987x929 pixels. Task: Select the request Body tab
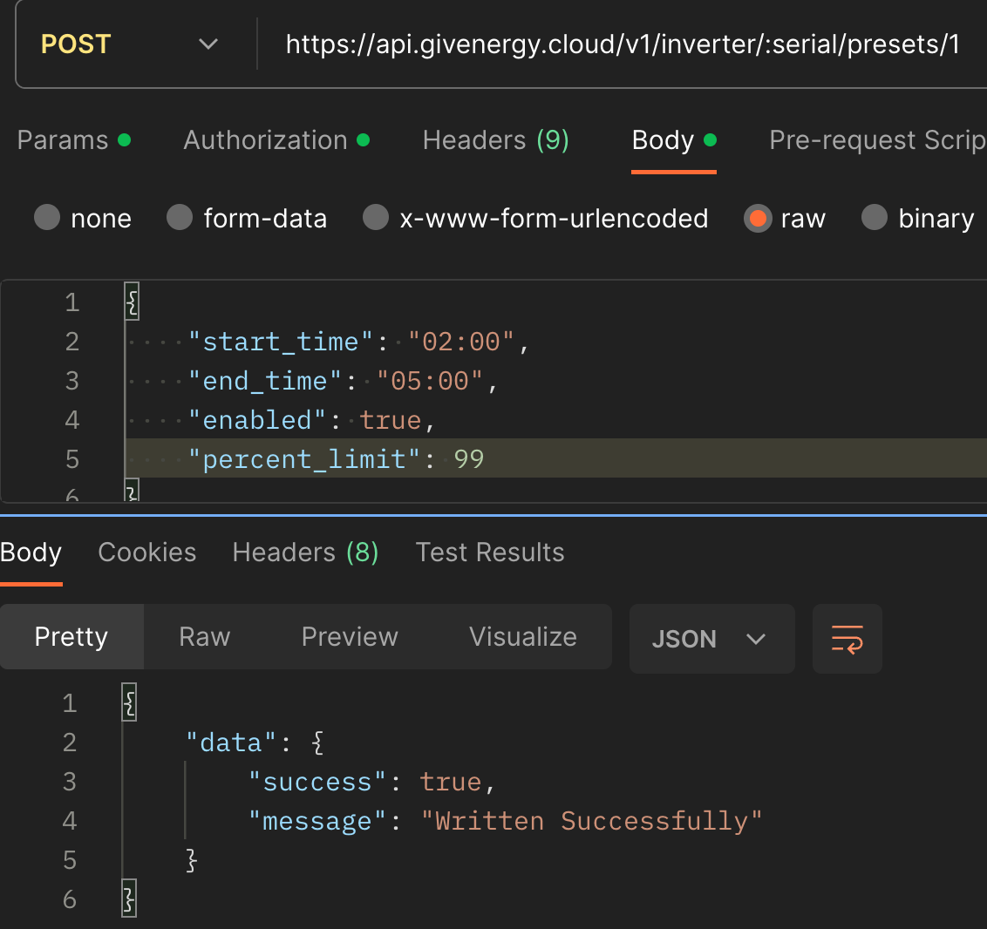pyautogui.click(x=673, y=139)
